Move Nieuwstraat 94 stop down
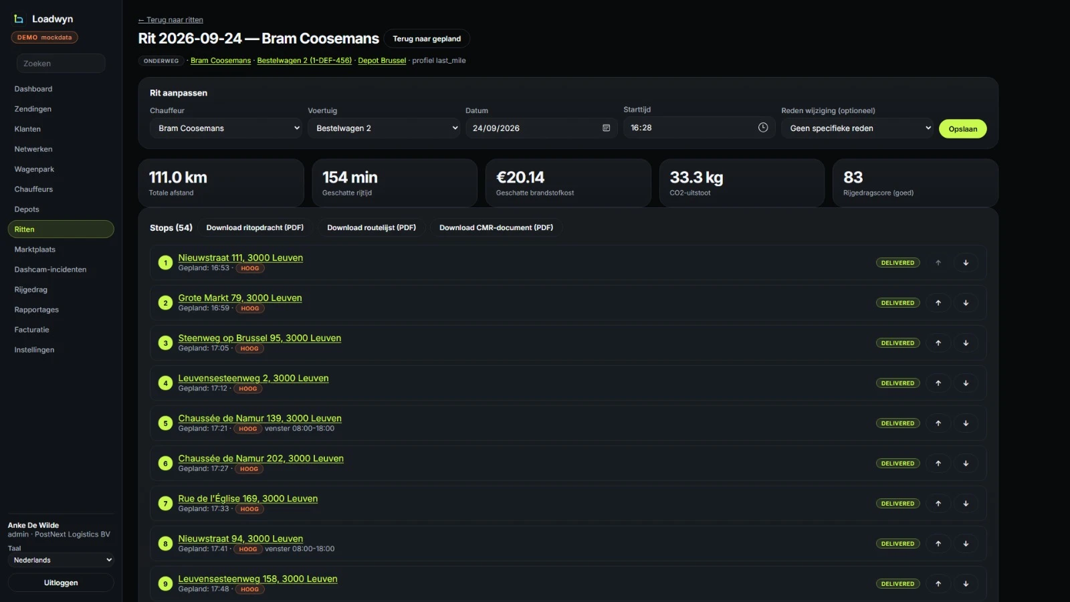Viewport: 1070px width, 602px height. [x=966, y=544]
